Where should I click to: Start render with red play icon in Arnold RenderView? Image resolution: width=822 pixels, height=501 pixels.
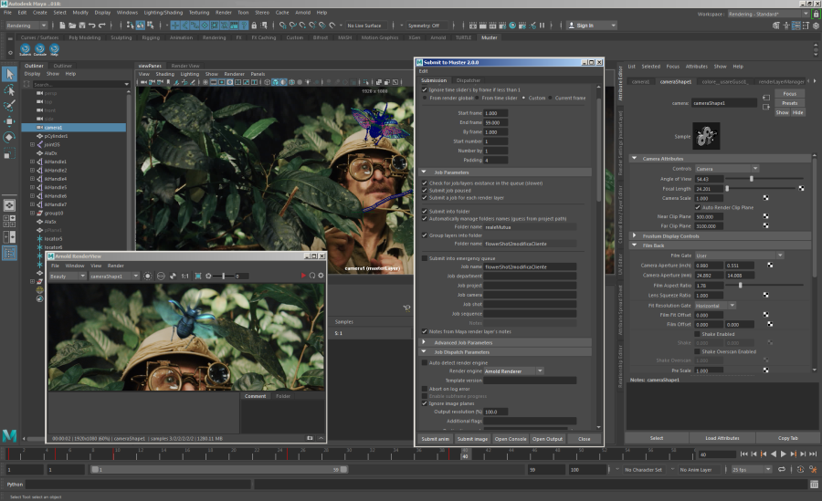click(303, 276)
